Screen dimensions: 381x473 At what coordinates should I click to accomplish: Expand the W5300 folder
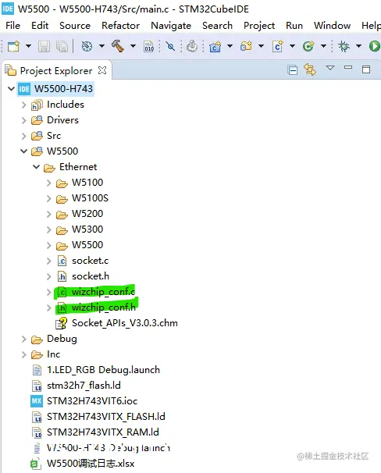49,229
